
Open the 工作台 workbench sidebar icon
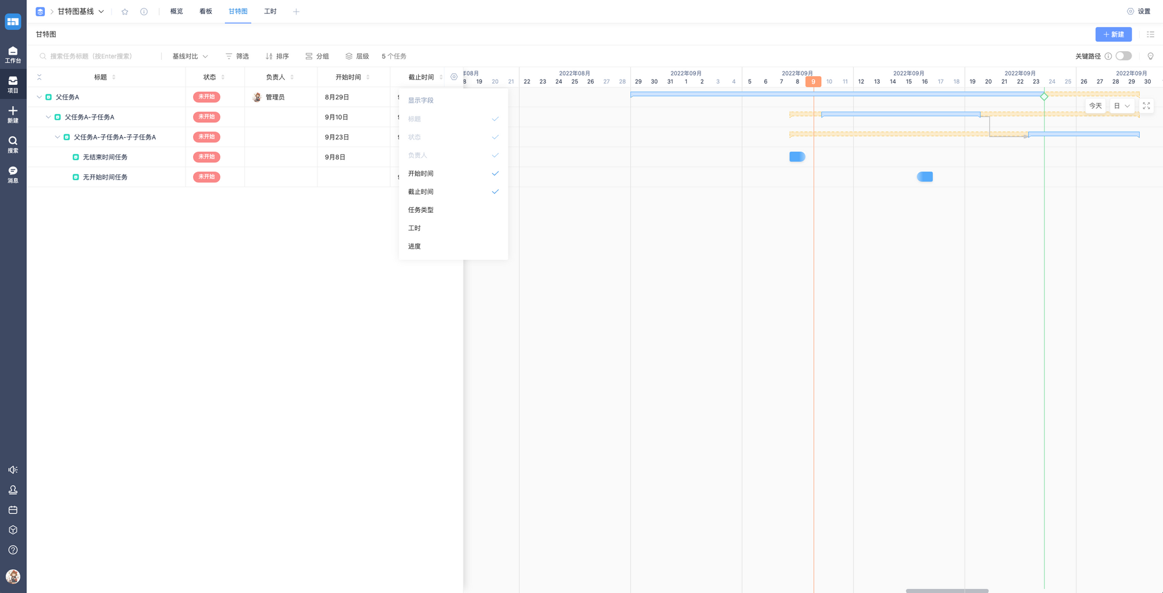click(x=13, y=54)
